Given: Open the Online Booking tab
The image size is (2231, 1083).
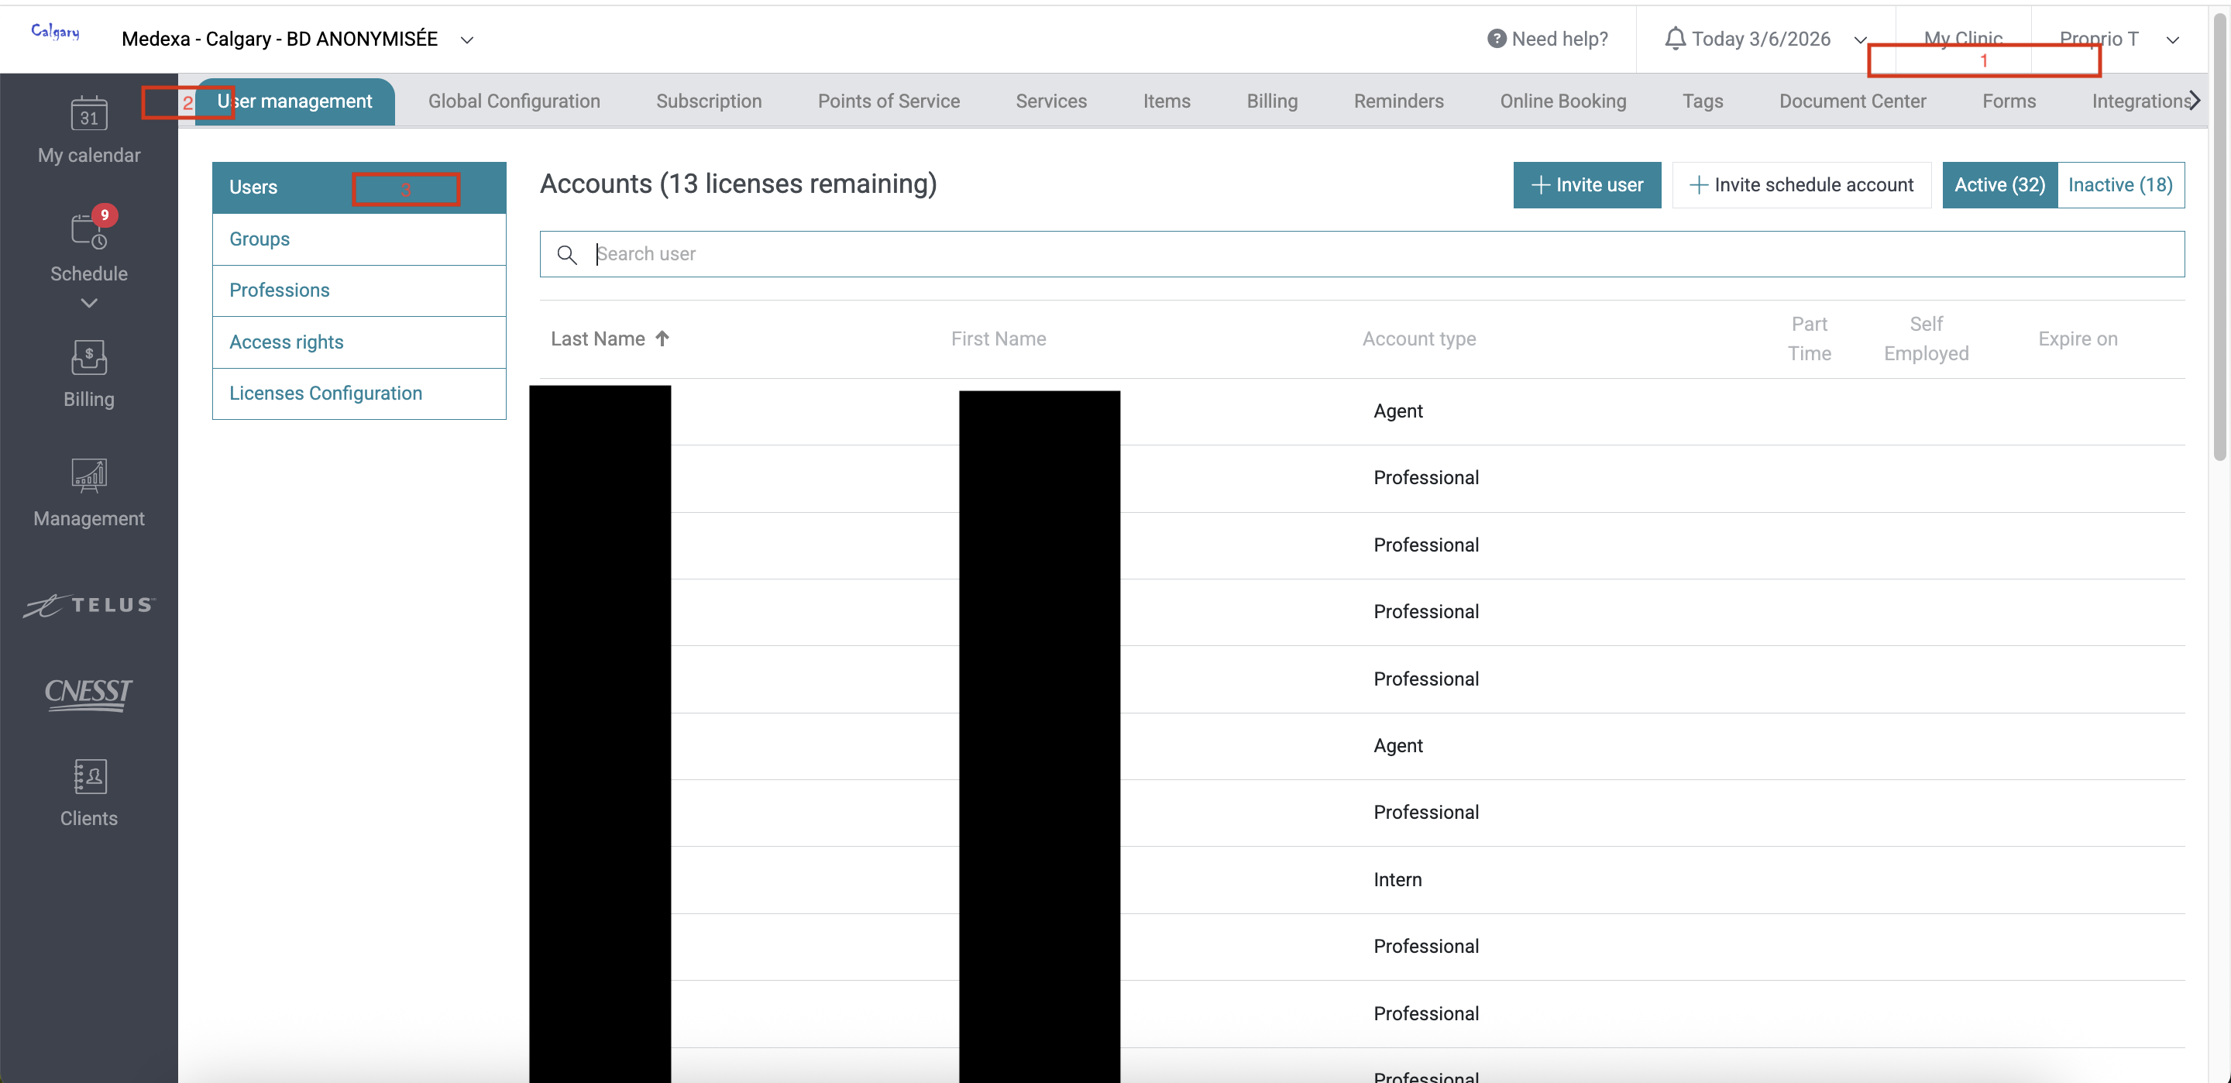Looking at the screenshot, I should pyautogui.click(x=1562, y=101).
